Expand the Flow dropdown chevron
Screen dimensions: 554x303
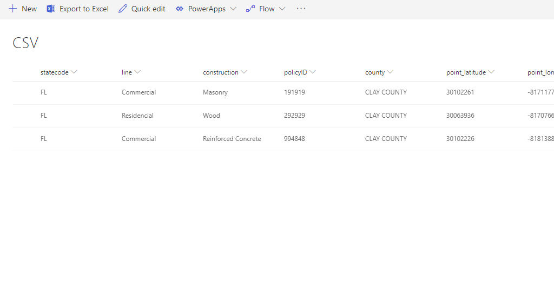282,9
